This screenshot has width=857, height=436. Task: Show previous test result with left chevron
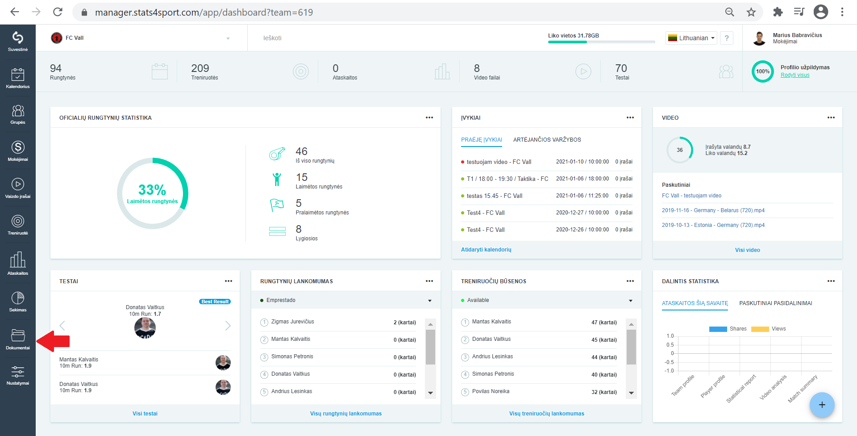point(62,326)
